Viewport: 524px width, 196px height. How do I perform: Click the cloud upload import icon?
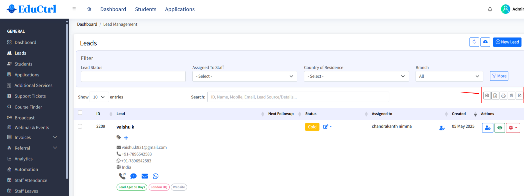[485, 42]
